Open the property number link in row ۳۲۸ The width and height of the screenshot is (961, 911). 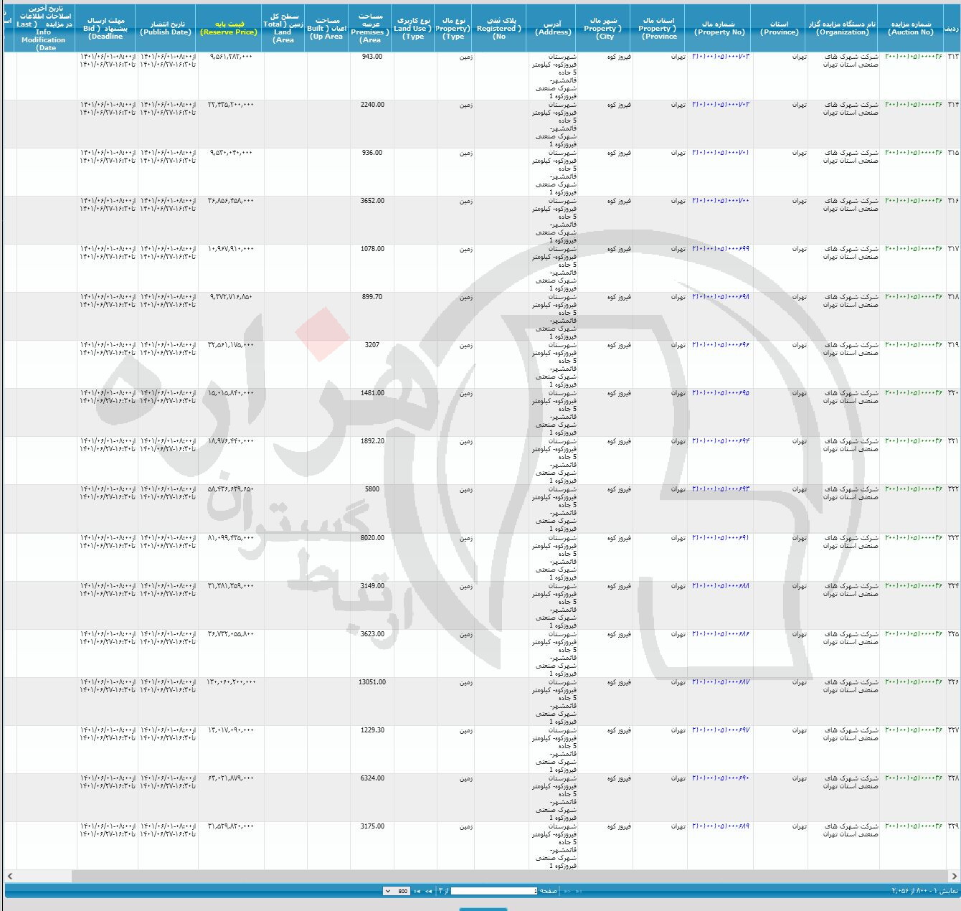[721, 778]
